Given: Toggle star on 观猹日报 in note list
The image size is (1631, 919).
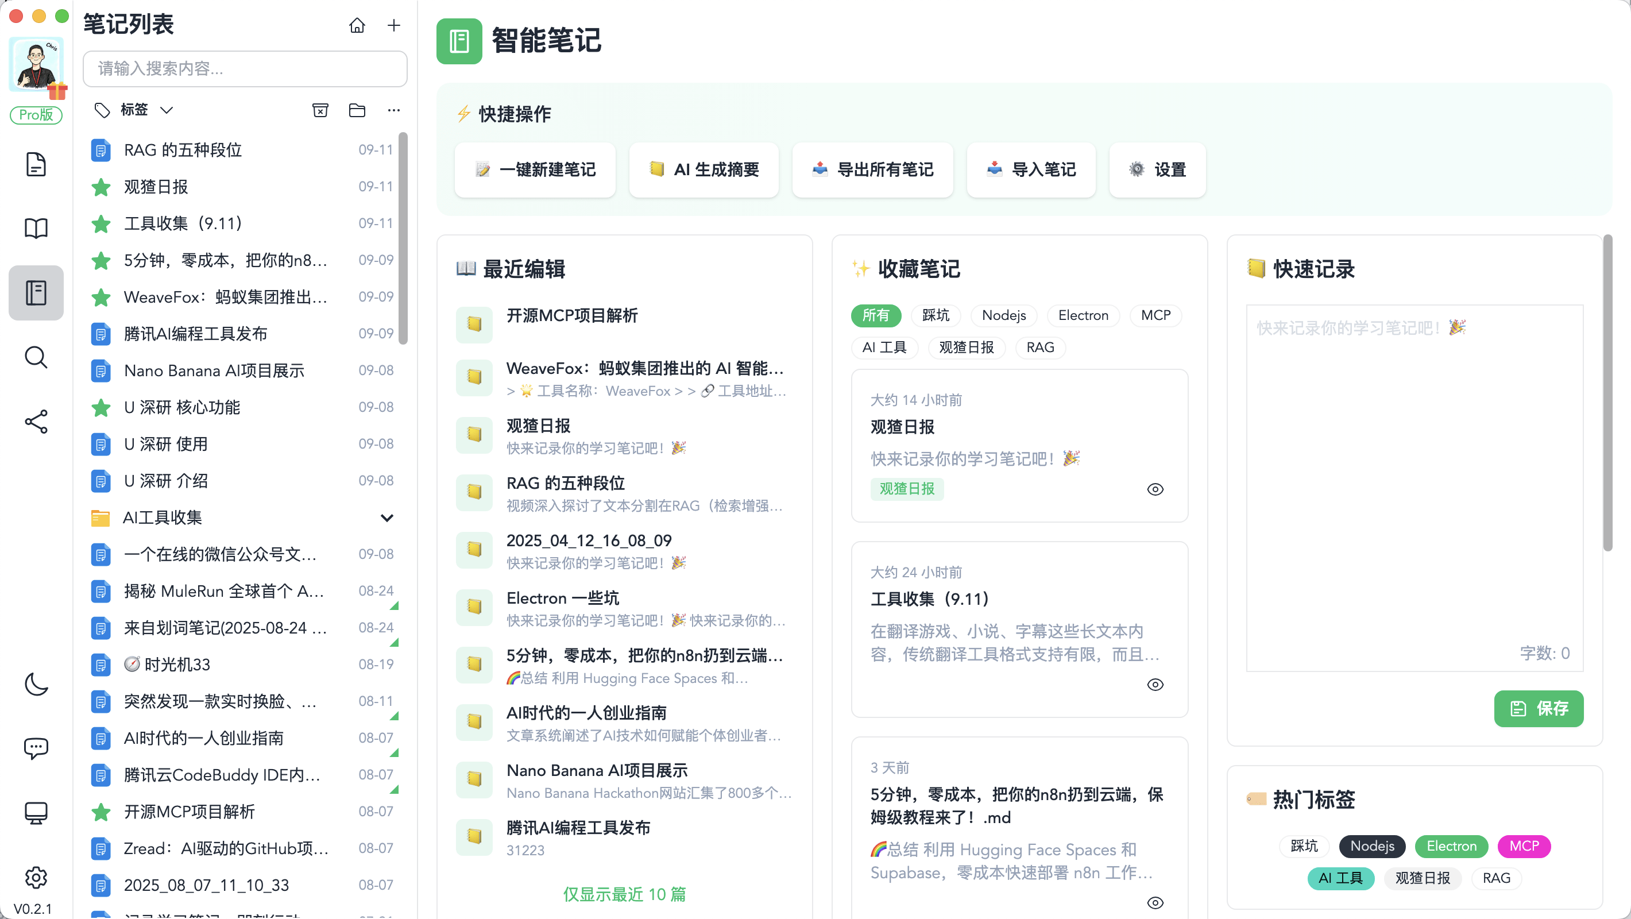Looking at the screenshot, I should [x=101, y=187].
